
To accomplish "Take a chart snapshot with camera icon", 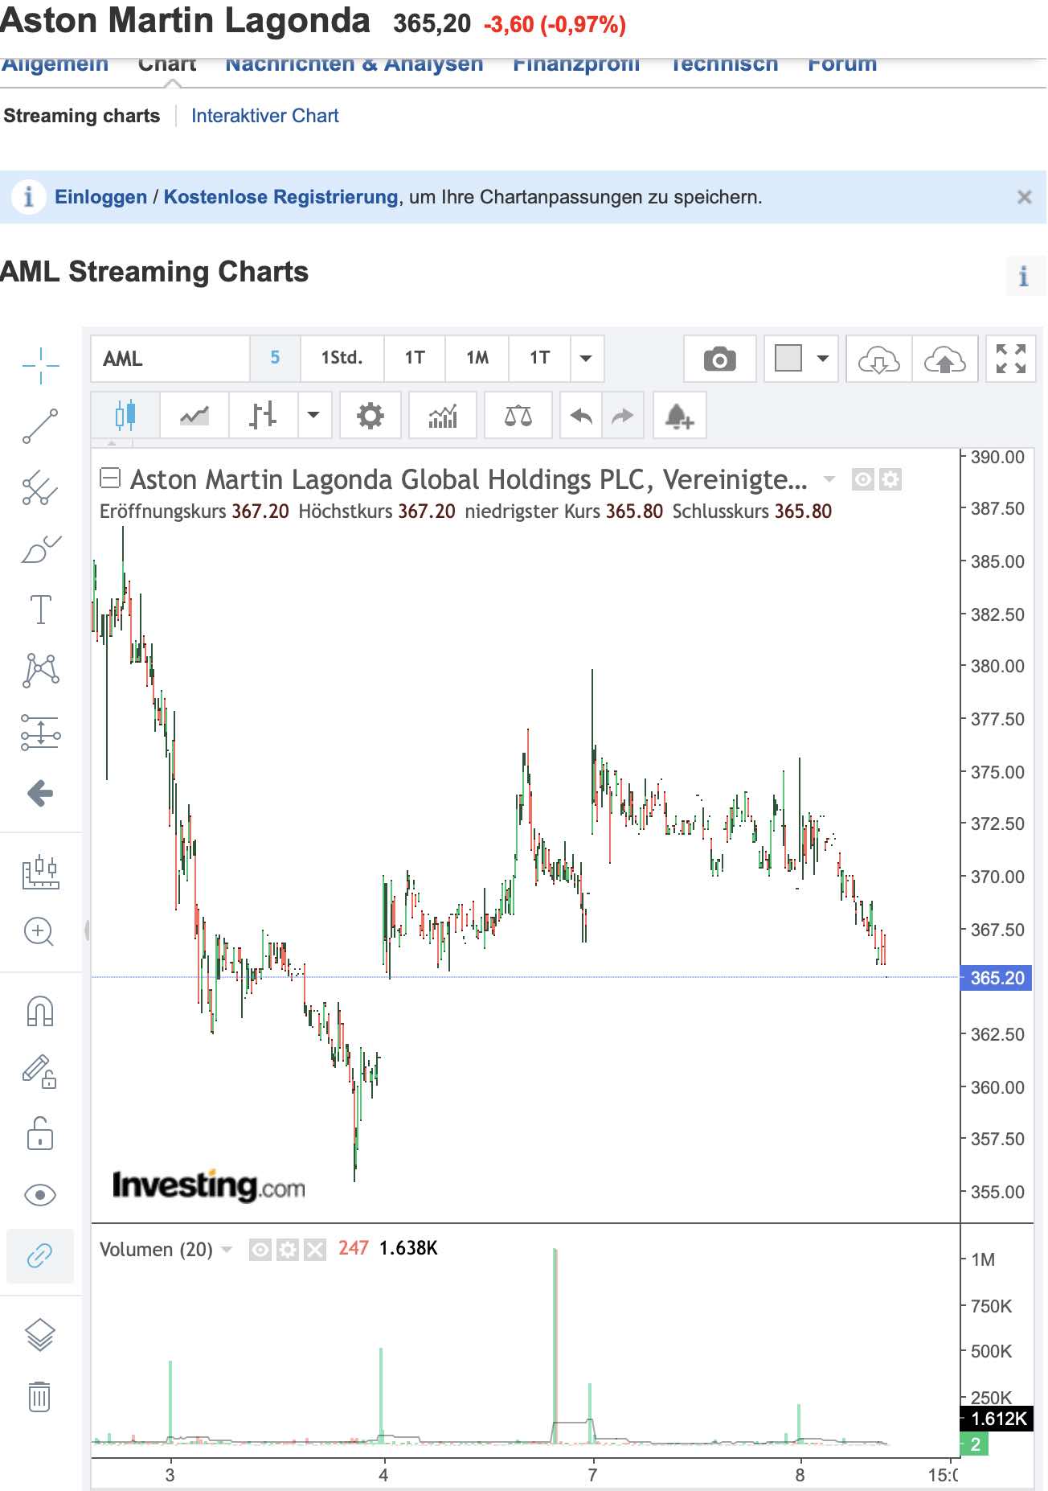I will [x=719, y=359].
